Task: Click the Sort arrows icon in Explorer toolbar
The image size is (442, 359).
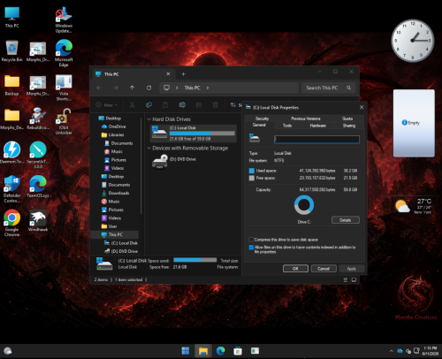Action: 233,105
